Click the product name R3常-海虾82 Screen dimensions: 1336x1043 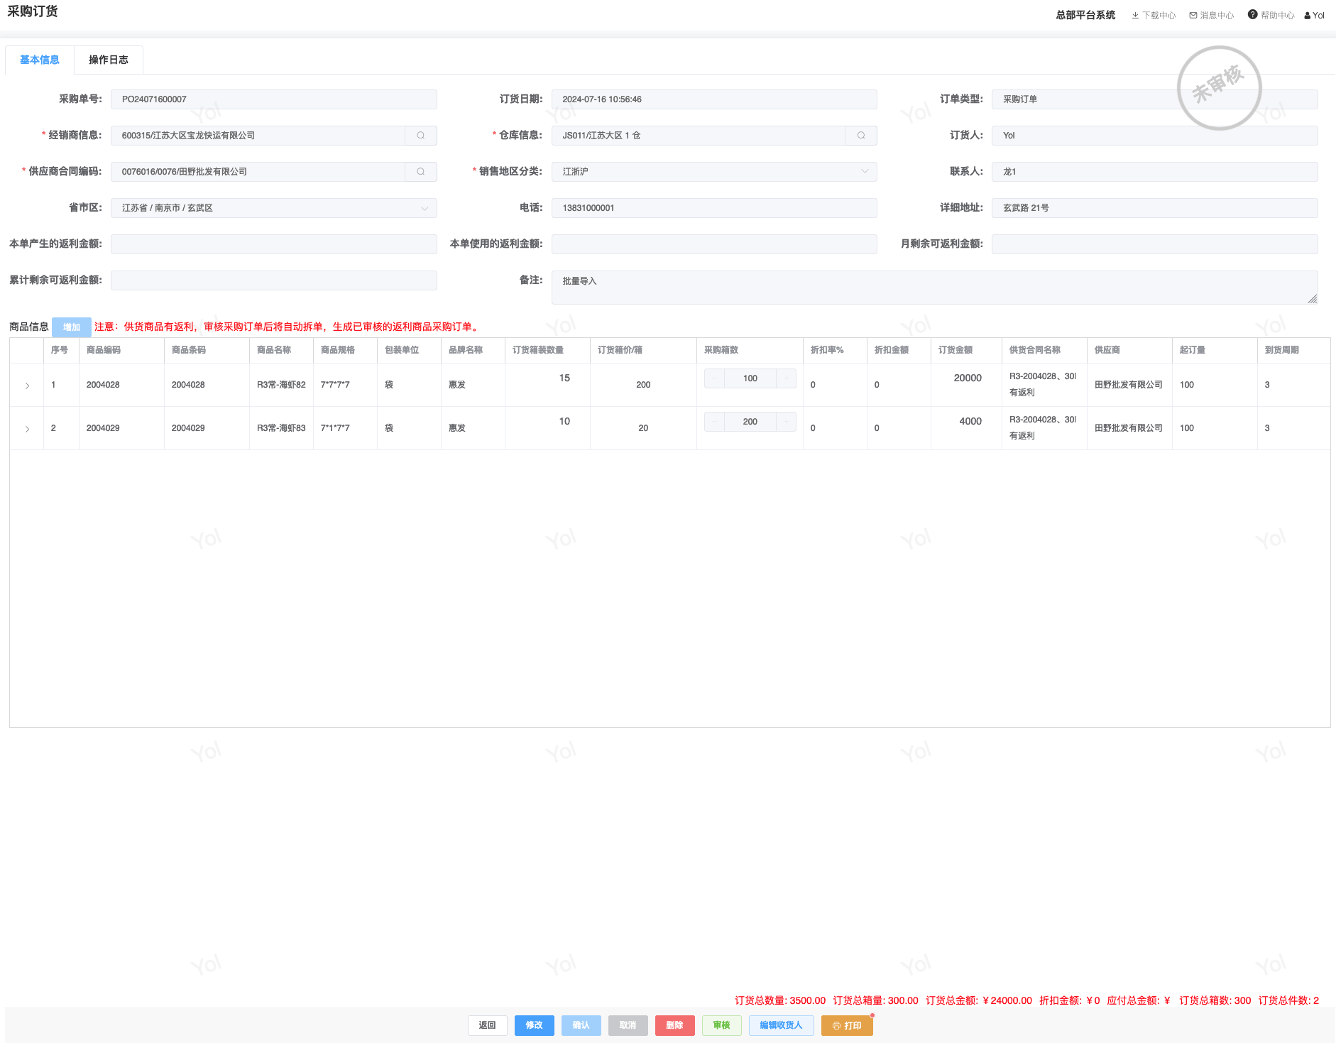click(x=281, y=385)
